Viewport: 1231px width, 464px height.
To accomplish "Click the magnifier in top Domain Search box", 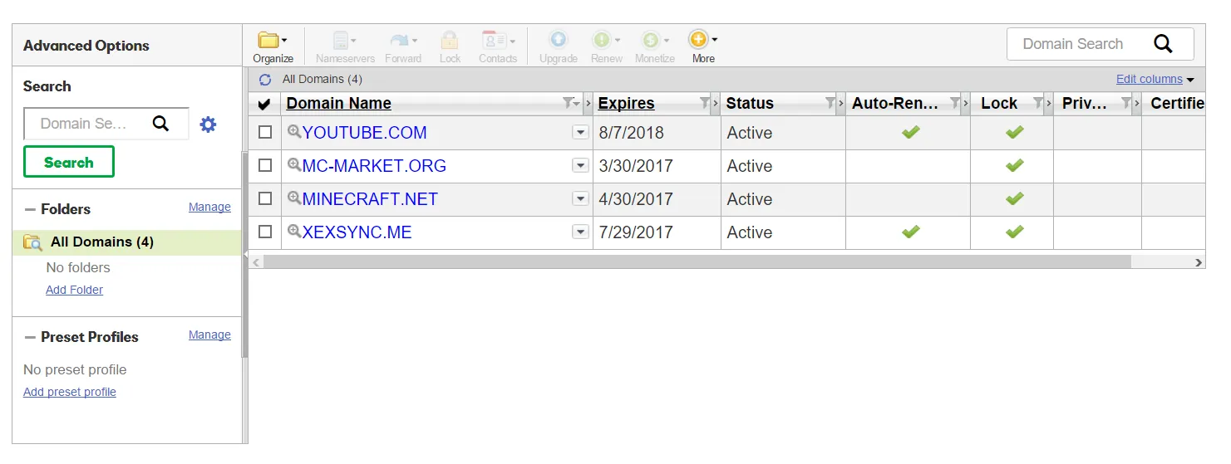I will pyautogui.click(x=1163, y=44).
